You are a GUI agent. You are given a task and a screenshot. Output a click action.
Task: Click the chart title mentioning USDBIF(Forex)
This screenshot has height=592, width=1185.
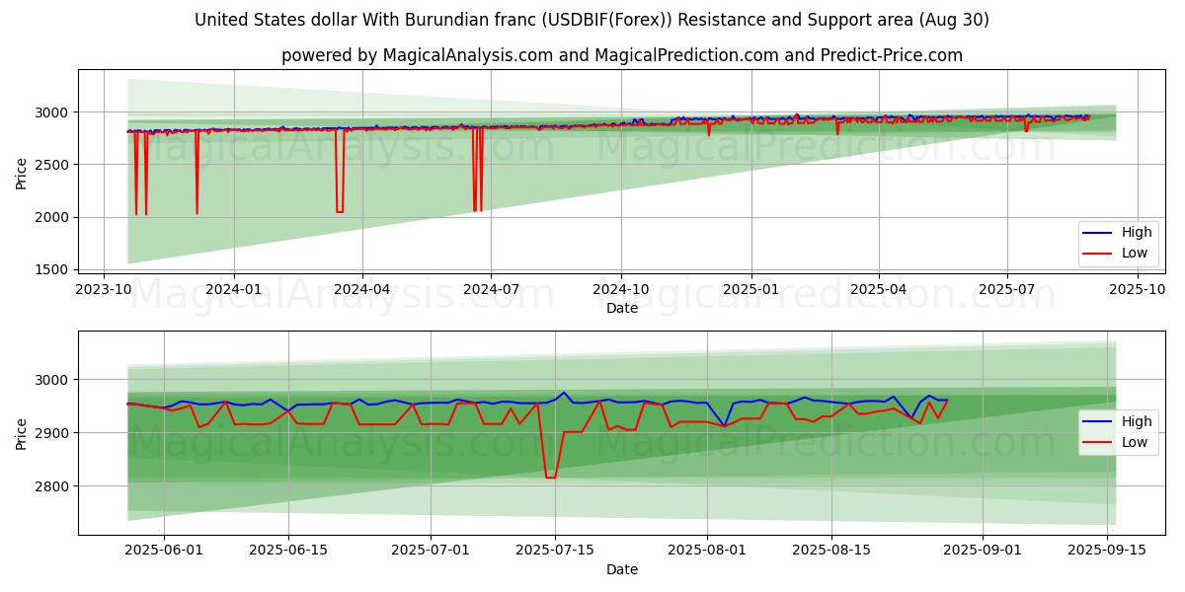592,20
